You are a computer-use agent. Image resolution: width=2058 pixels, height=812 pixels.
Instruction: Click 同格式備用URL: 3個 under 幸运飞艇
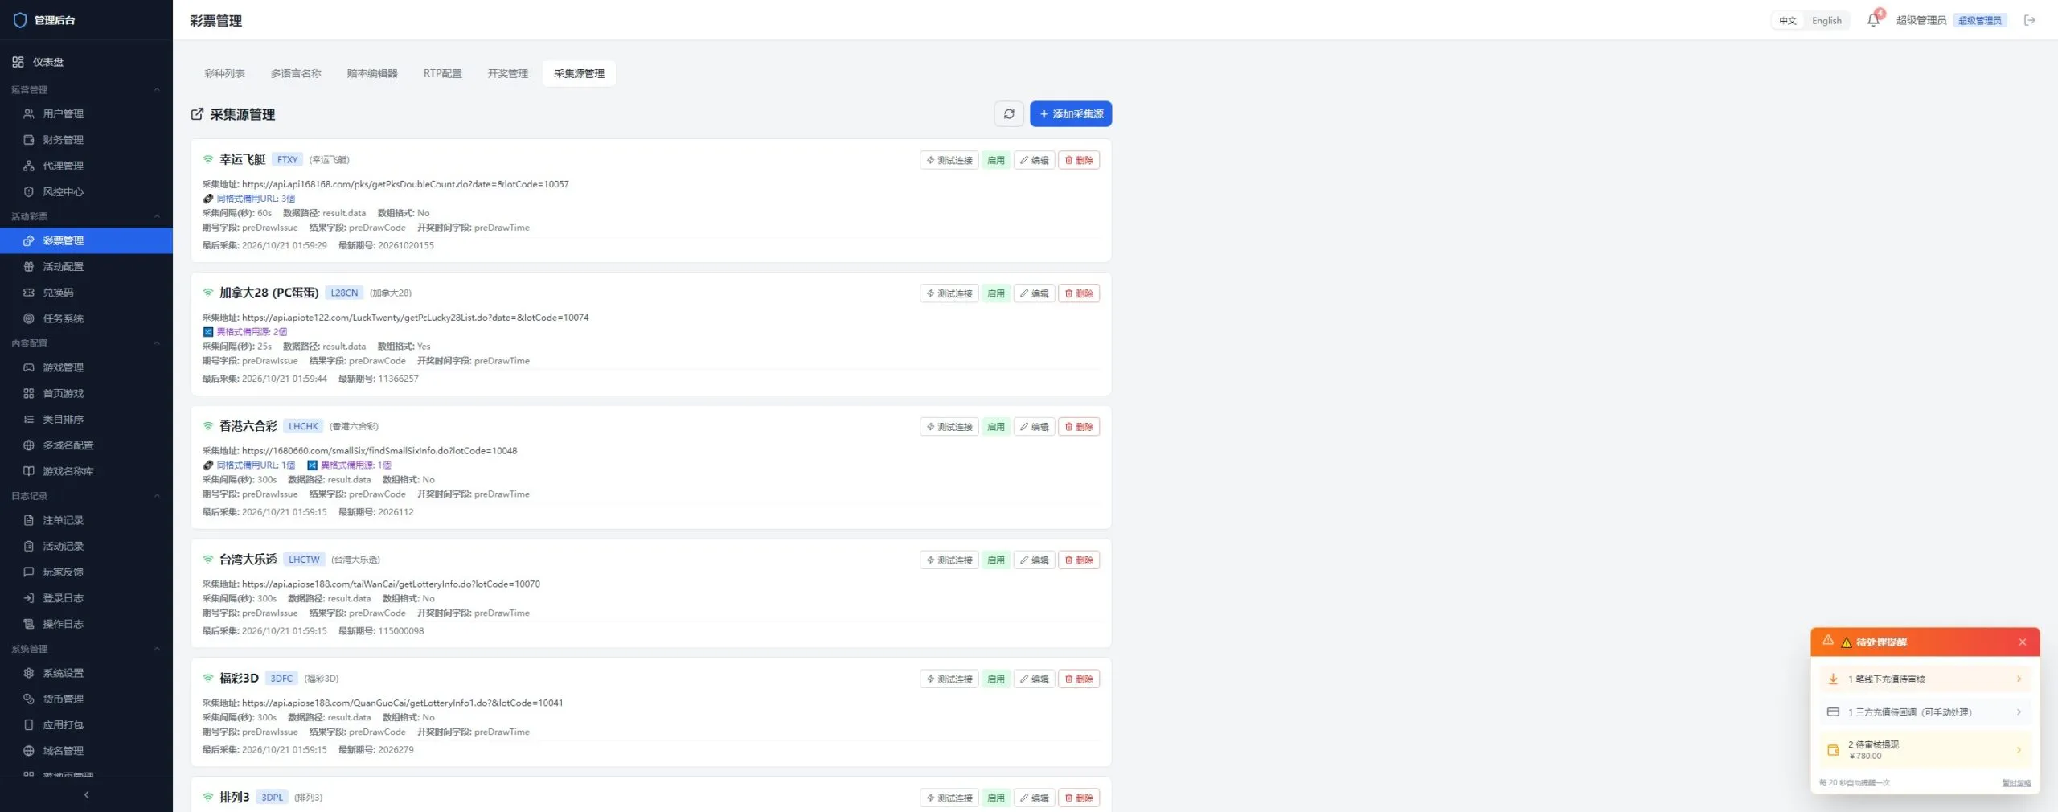255,199
